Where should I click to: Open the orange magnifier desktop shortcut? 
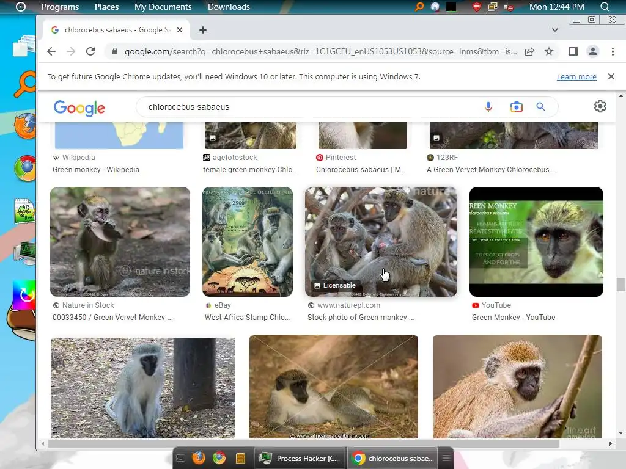tap(24, 84)
